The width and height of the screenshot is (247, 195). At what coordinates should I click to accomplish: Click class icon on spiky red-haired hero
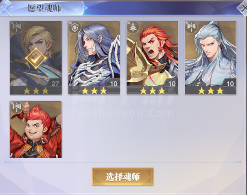[x=17, y=107]
